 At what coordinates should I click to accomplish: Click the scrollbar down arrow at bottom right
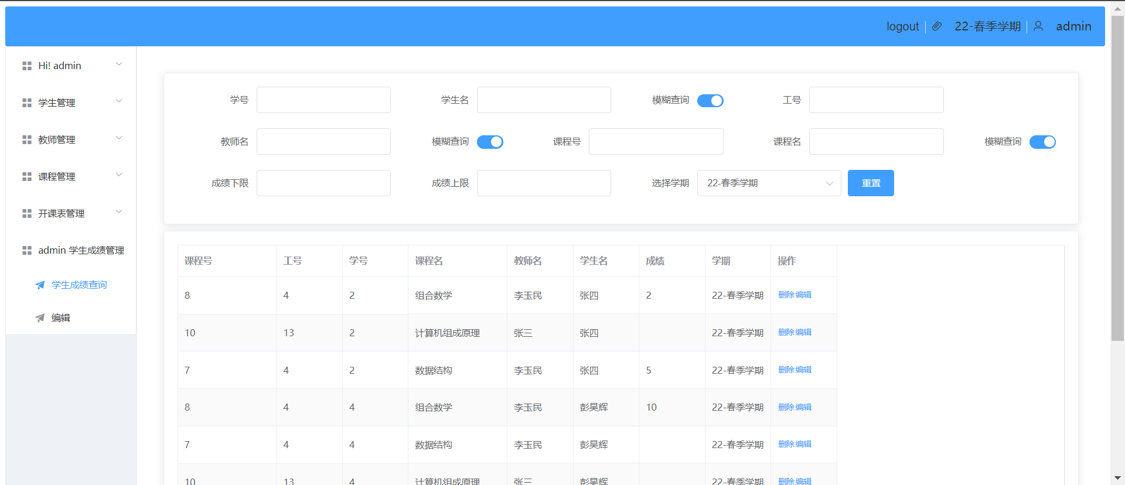coord(1117,479)
